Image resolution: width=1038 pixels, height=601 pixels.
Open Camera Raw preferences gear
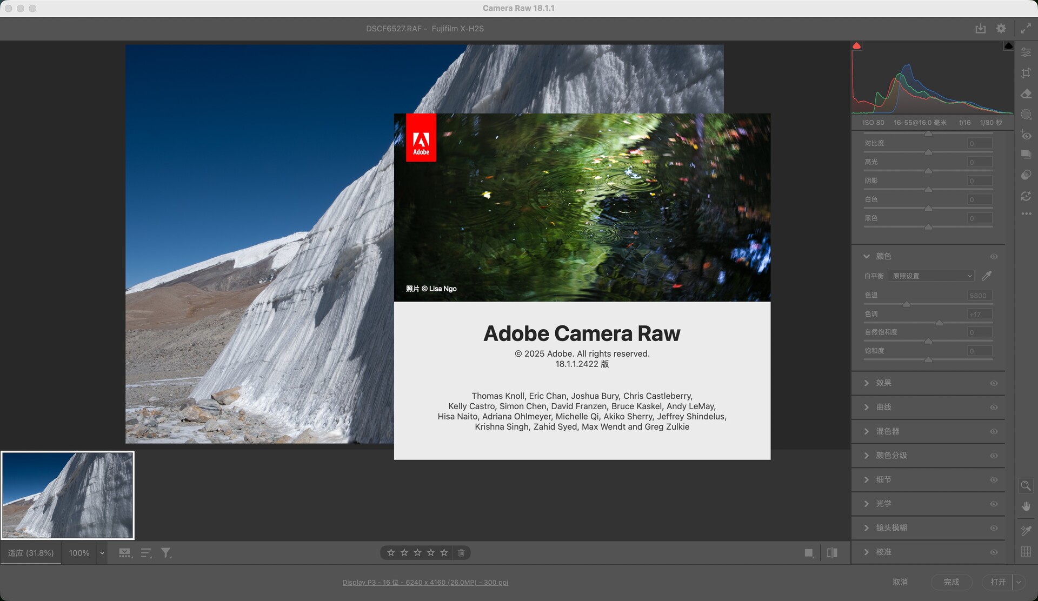(1001, 29)
